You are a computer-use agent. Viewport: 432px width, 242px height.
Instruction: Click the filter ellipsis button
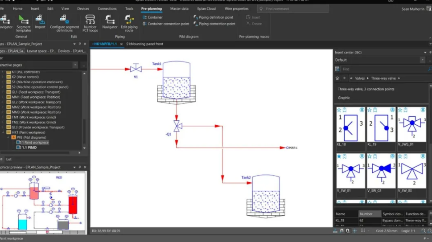tap(83, 65)
